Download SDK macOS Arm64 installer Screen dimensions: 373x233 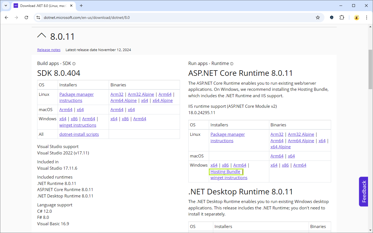click(66, 110)
